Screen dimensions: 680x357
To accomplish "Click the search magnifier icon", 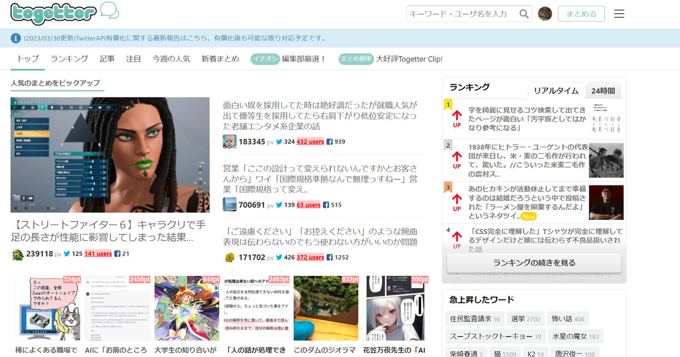I will (x=525, y=14).
